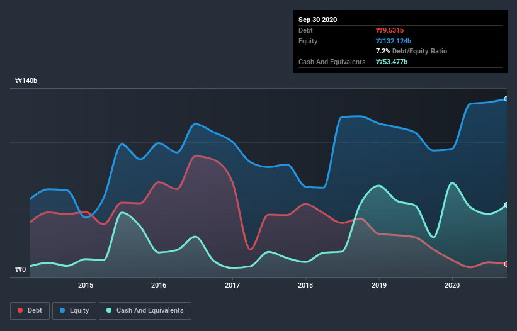Click the 2019 x-axis label
The width and height of the screenshot is (517, 331).
379,285
